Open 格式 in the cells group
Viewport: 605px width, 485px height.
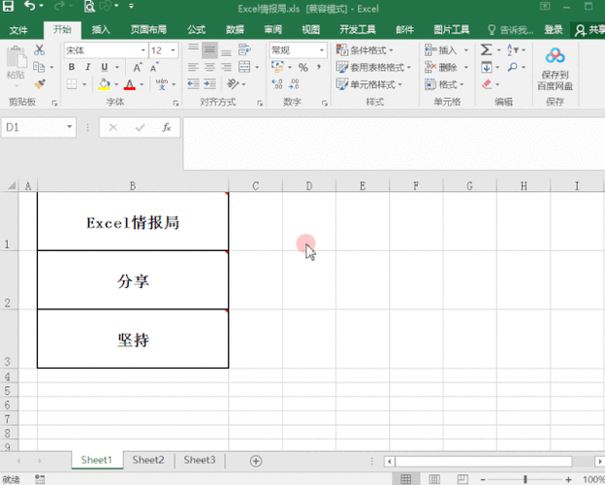point(444,84)
